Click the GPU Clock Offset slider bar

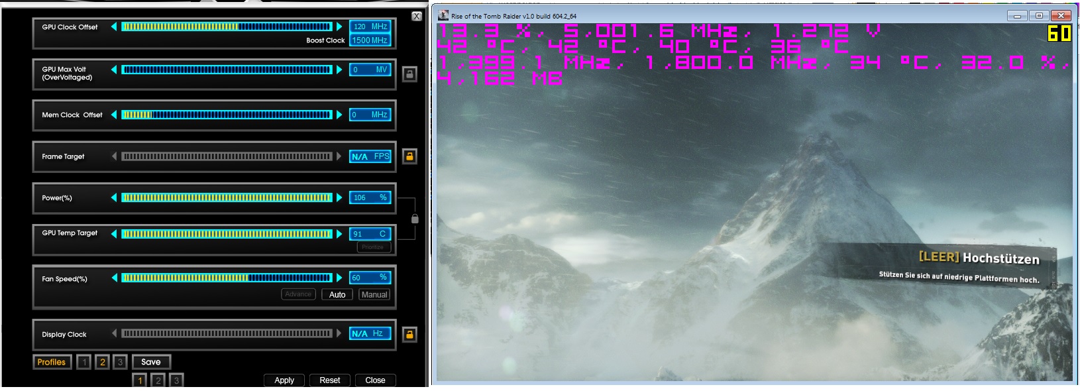[x=227, y=27]
